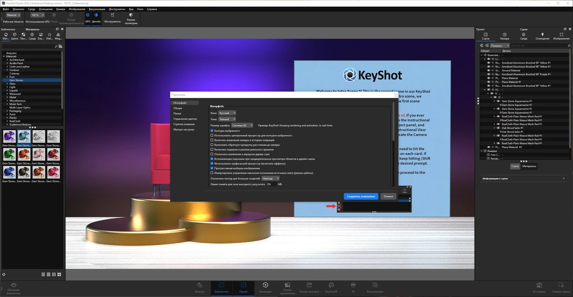Screen dimensions: 573x297
Task: Open the 100 % GPU usage dropdown
Action: 38,15
